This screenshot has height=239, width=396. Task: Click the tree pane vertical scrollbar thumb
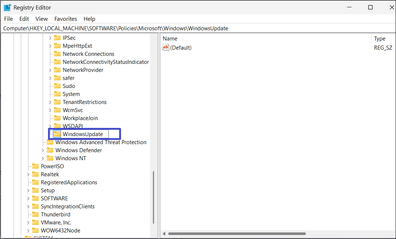pyautogui.click(x=153, y=197)
